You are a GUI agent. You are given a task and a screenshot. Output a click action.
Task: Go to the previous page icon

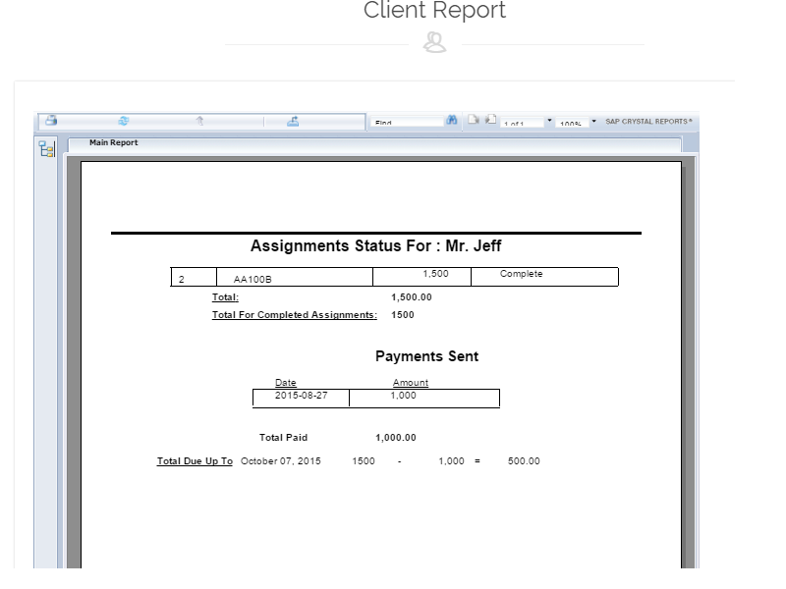[473, 120]
